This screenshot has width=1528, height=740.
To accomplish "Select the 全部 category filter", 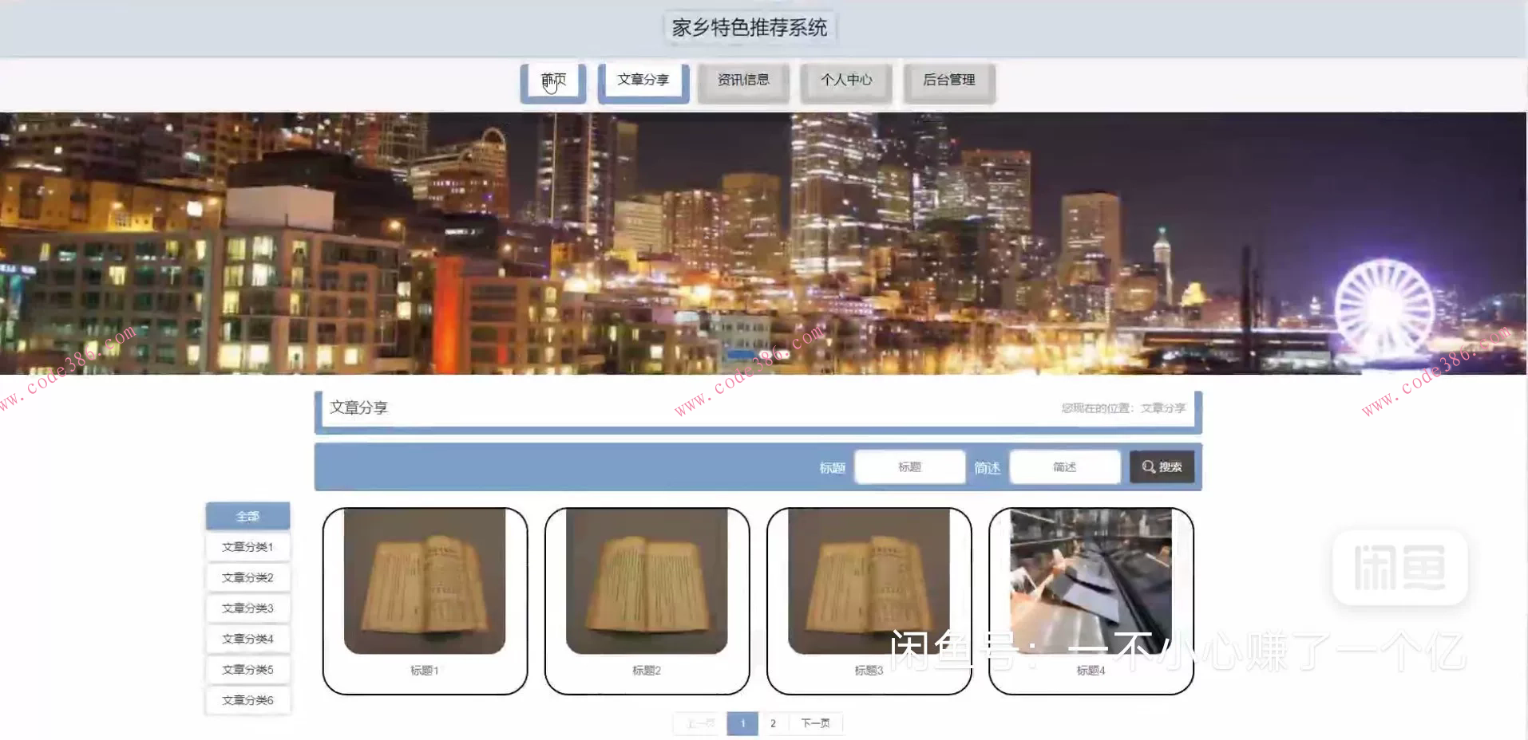I will (x=247, y=517).
